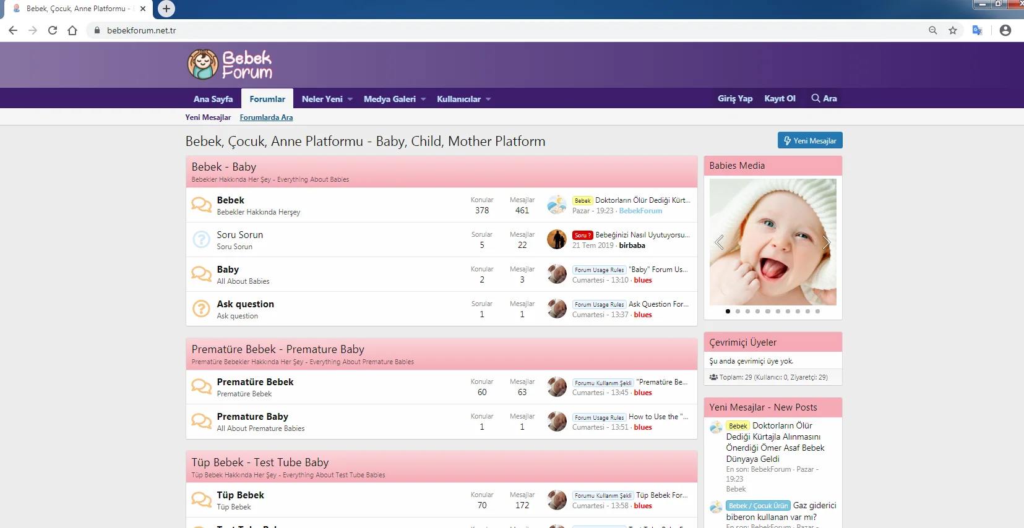Click the Ask question orange question icon
The image size is (1024, 528).
(x=201, y=309)
